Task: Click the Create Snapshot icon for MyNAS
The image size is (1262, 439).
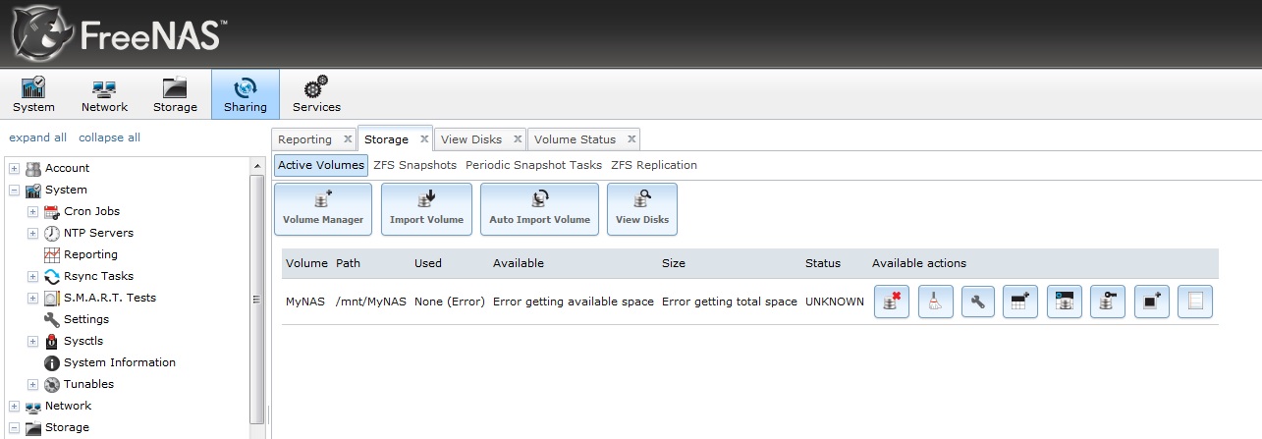Action: point(1152,302)
